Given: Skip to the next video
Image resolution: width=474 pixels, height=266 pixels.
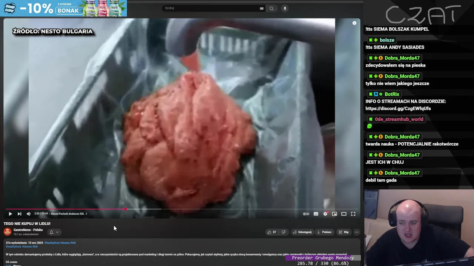Looking at the screenshot, I should pos(19,214).
